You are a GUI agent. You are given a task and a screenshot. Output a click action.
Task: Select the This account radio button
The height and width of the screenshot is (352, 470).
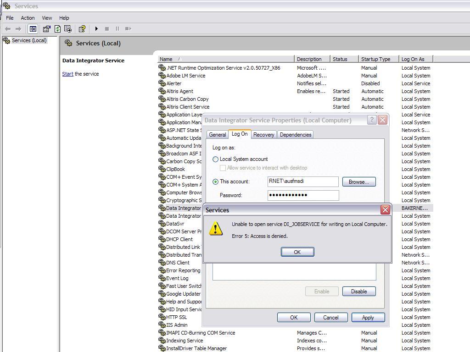[215, 181]
